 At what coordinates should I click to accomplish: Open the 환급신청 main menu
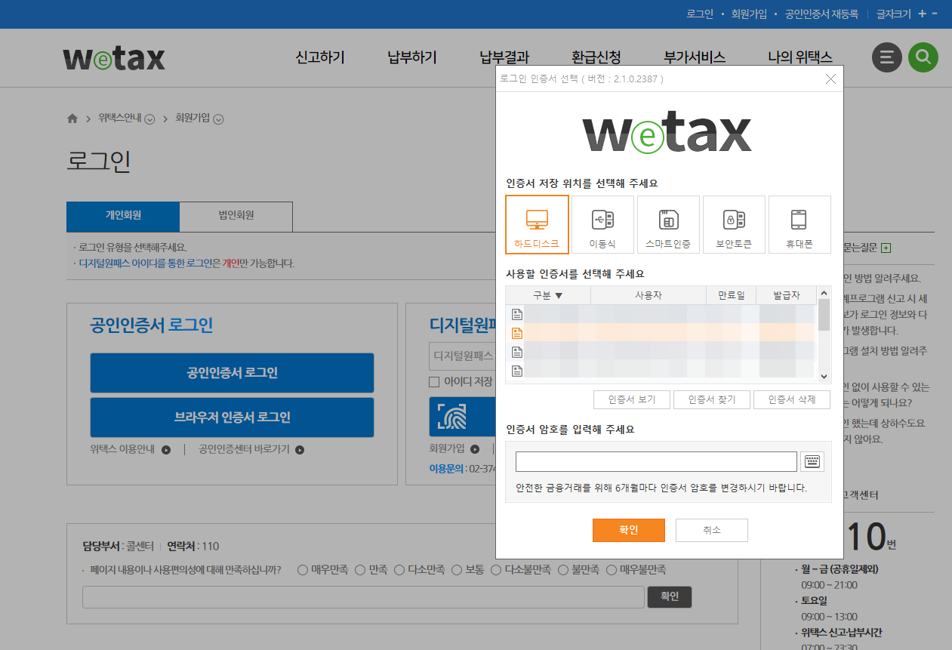(596, 57)
